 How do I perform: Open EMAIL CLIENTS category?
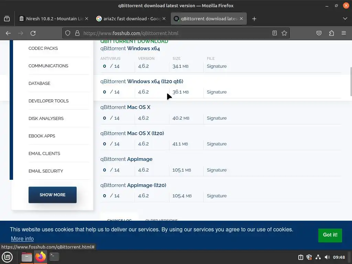click(x=44, y=153)
